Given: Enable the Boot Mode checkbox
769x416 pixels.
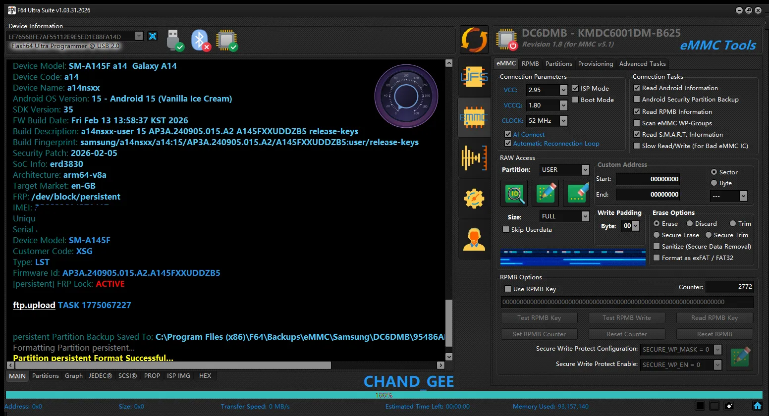Looking at the screenshot, I should 575,100.
